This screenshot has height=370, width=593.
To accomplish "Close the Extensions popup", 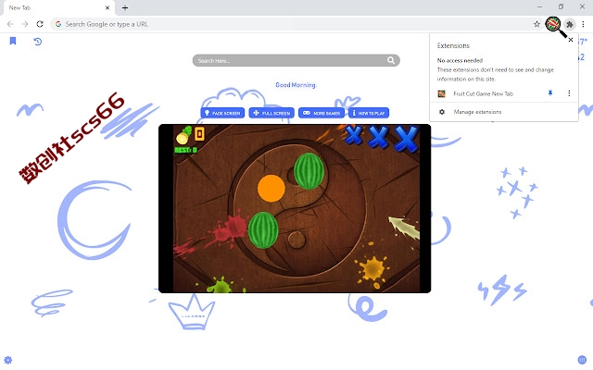I will [571, 40].
